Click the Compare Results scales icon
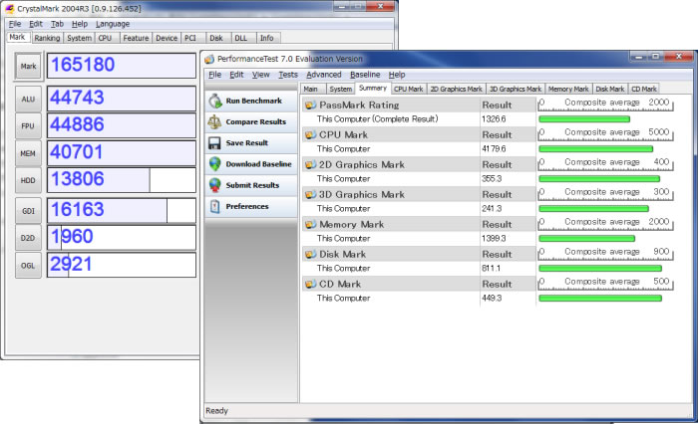 click(214, 121)
